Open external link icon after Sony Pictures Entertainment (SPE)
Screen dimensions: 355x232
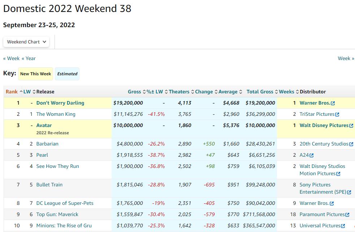coord(349,192)
